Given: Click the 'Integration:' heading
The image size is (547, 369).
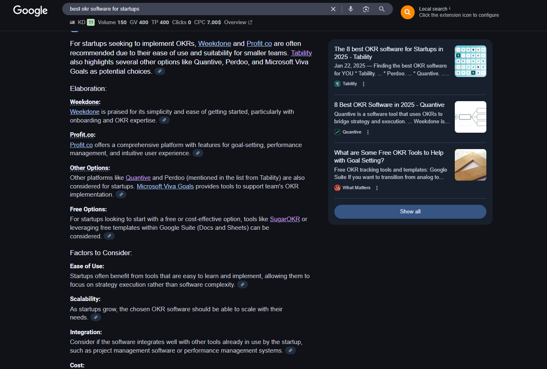Looking at the screenshot, I should [x=86, y=332].
